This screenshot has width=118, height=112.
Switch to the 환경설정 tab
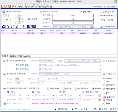(x=5, y=56)
